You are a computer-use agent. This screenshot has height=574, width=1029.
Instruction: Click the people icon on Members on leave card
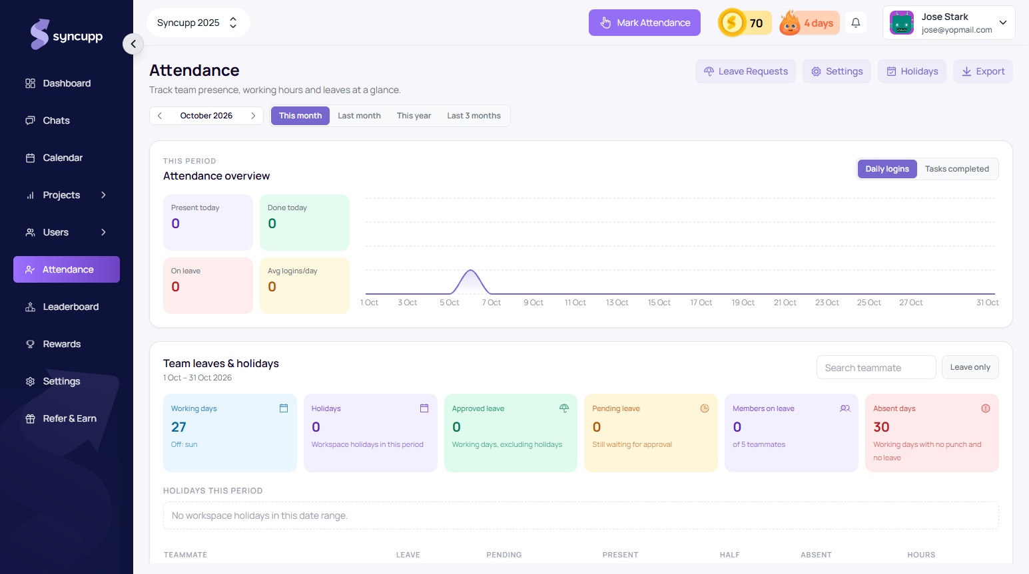[x=845, y=408]
